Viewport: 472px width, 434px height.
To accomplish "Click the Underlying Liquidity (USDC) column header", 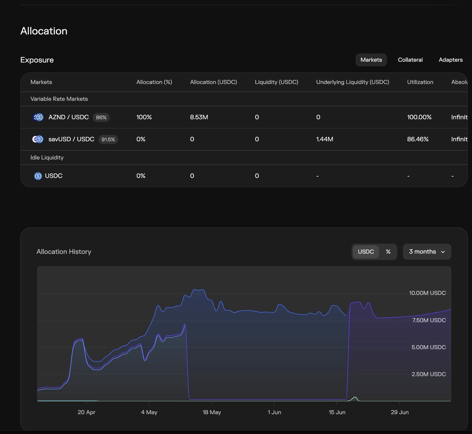I will click(x=352, y=82).
